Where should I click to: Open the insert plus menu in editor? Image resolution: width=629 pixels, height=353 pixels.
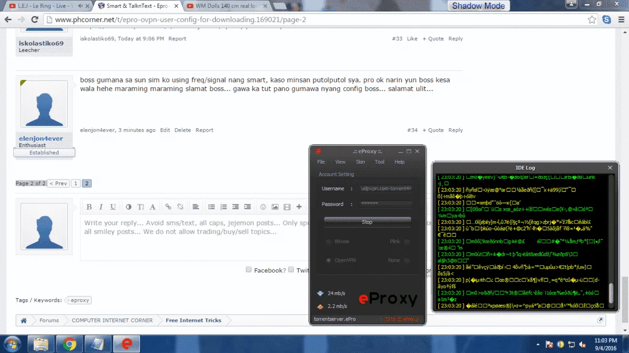coord(299,207)
